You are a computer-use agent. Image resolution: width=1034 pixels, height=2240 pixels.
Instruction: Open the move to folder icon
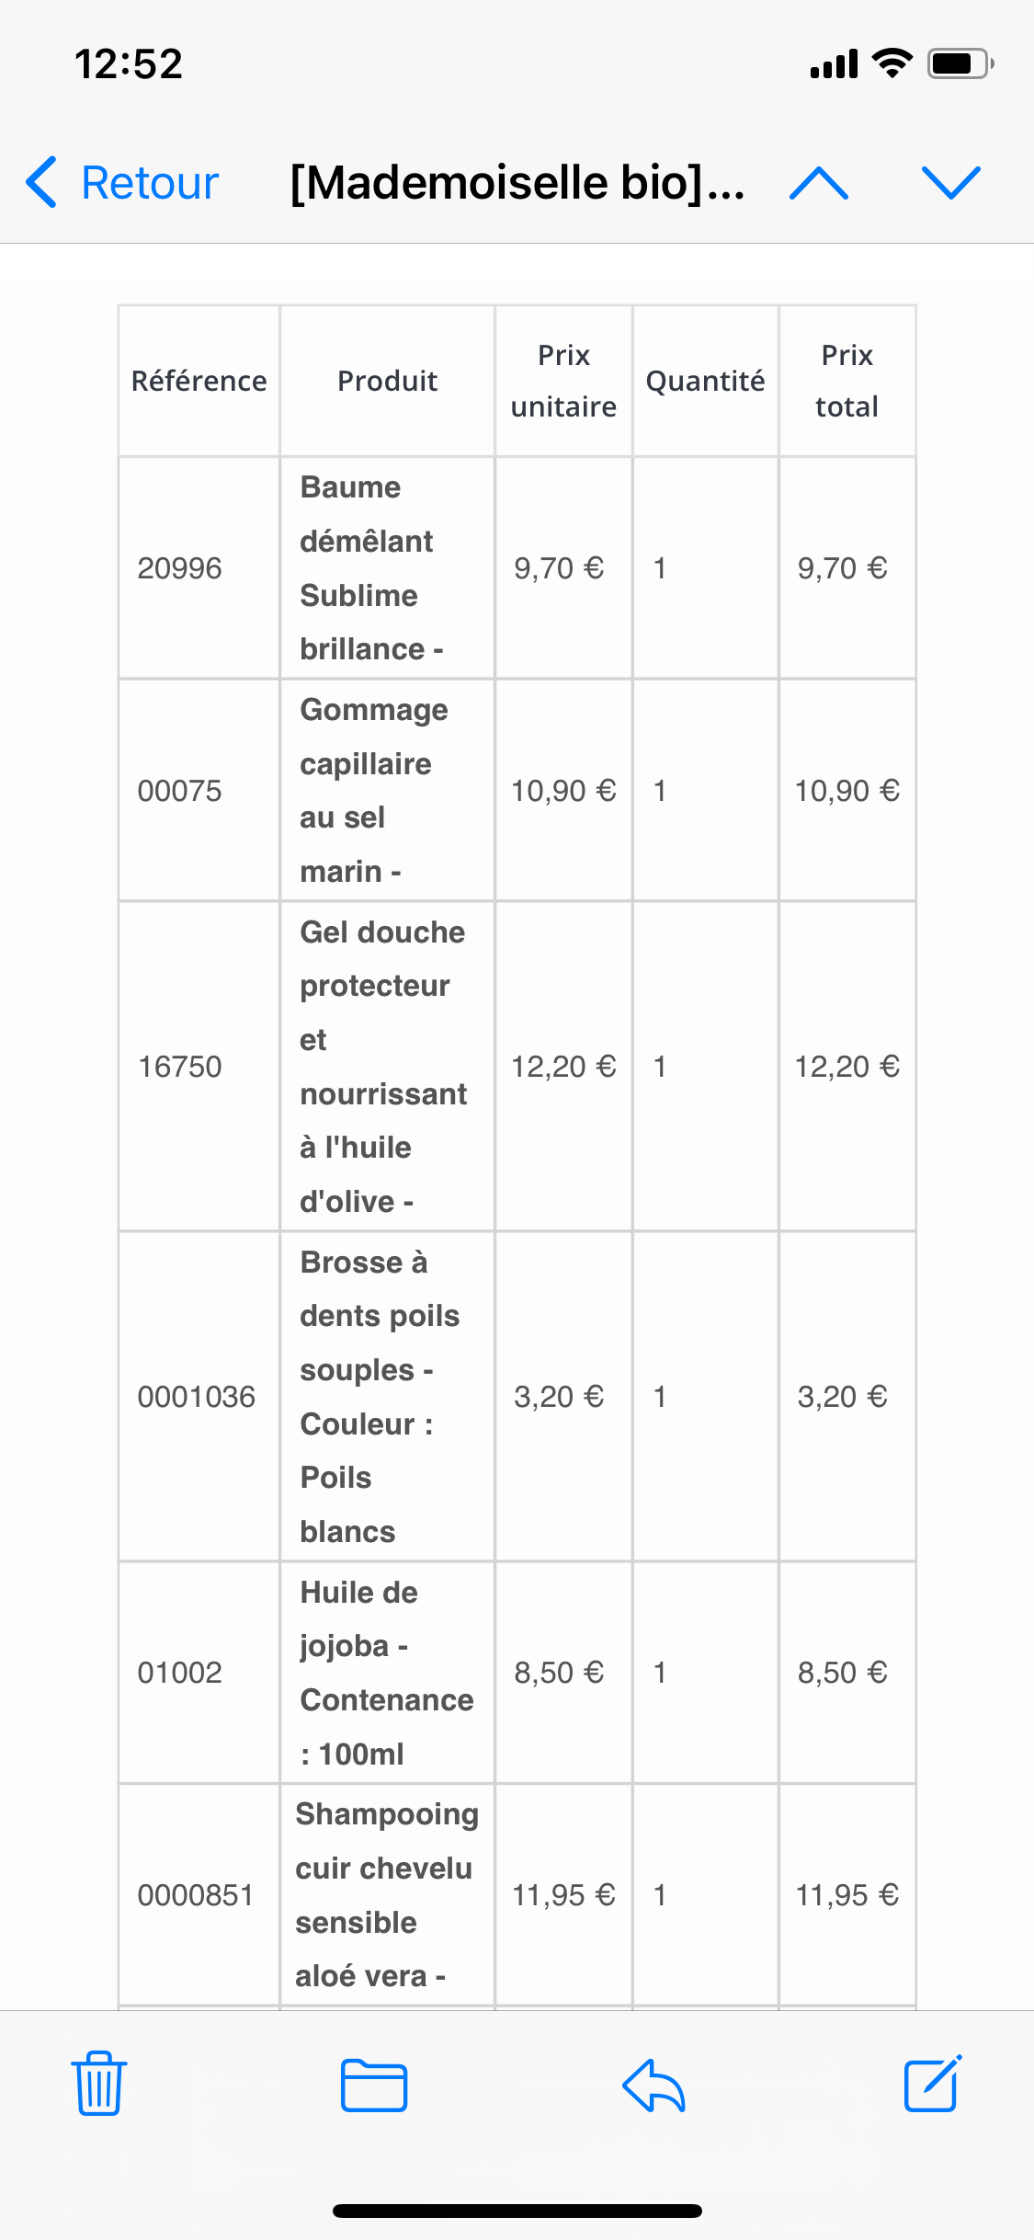[x=374, y=2085]
